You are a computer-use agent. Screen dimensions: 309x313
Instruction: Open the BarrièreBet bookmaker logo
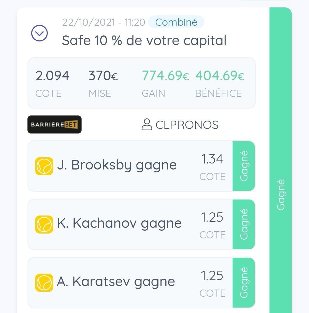(55, 124)
